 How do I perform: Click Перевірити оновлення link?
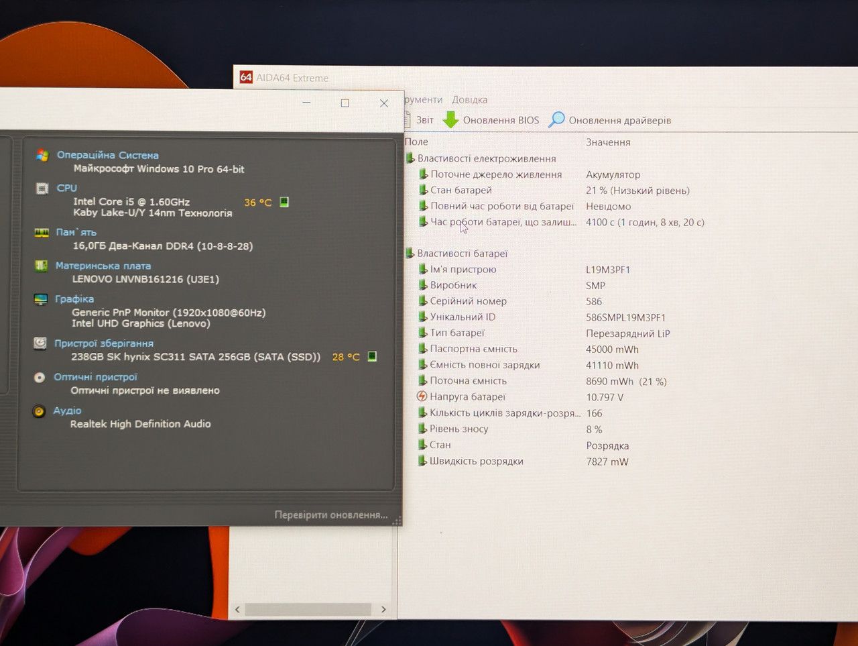tap(331, 515)
